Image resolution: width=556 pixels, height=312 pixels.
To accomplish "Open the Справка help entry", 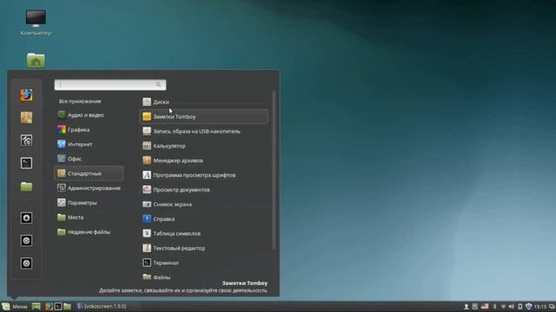I will click(204, 219).
